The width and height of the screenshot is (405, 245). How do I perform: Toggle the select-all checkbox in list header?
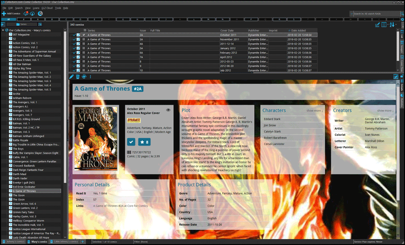(x=85, y=30)
